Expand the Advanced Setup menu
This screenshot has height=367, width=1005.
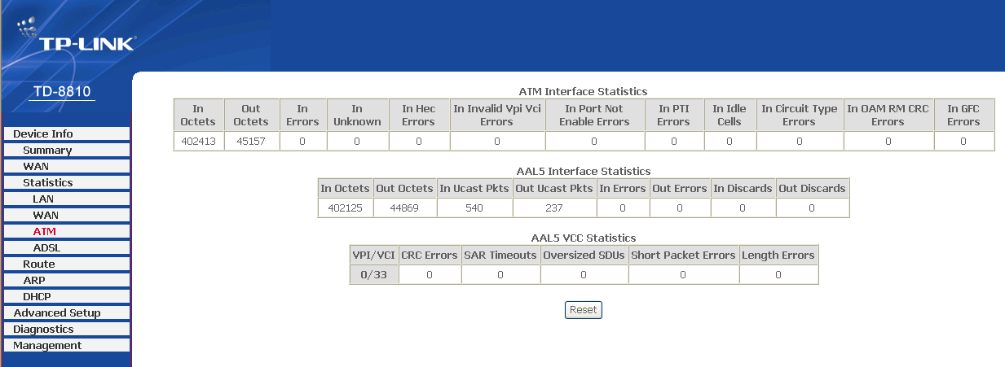(57, 312)
